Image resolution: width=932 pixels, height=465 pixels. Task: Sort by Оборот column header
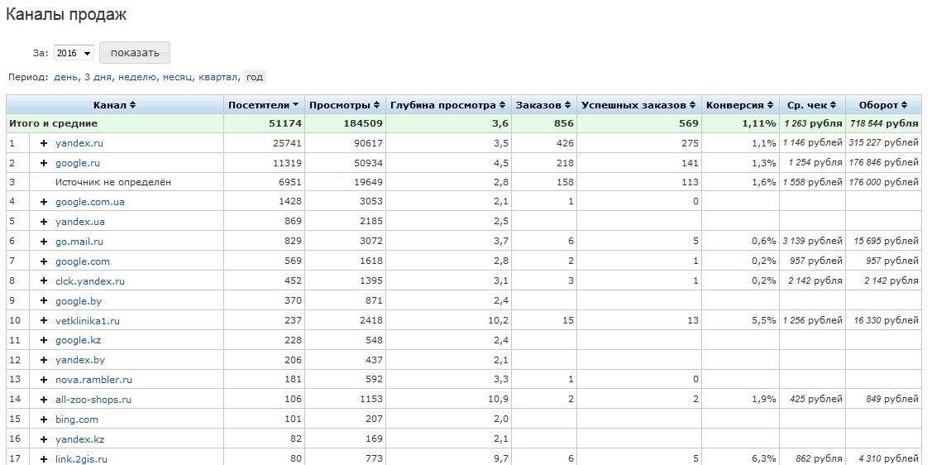882,105
